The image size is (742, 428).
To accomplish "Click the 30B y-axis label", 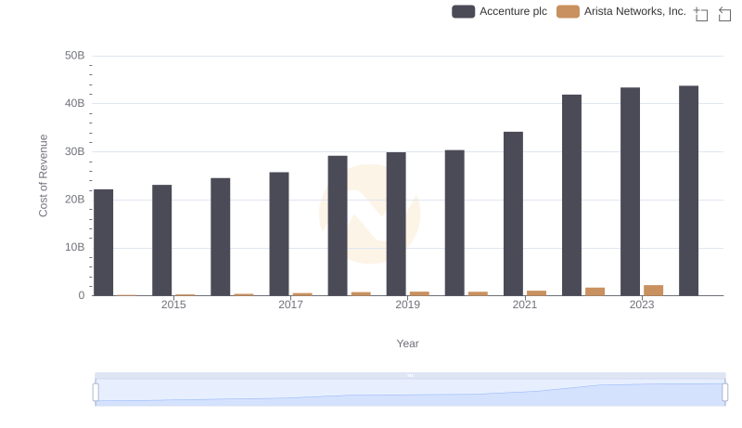I will coord(75,151).
